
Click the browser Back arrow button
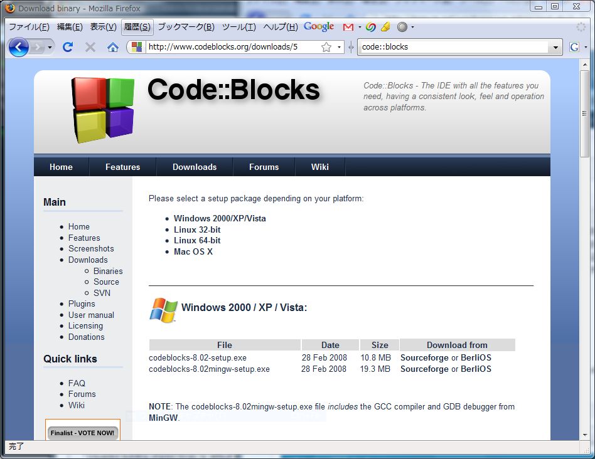click(18, 47)
